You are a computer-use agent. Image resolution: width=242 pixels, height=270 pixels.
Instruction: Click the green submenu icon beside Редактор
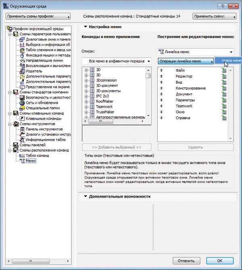pyautogui.click(x=224, y=76)
